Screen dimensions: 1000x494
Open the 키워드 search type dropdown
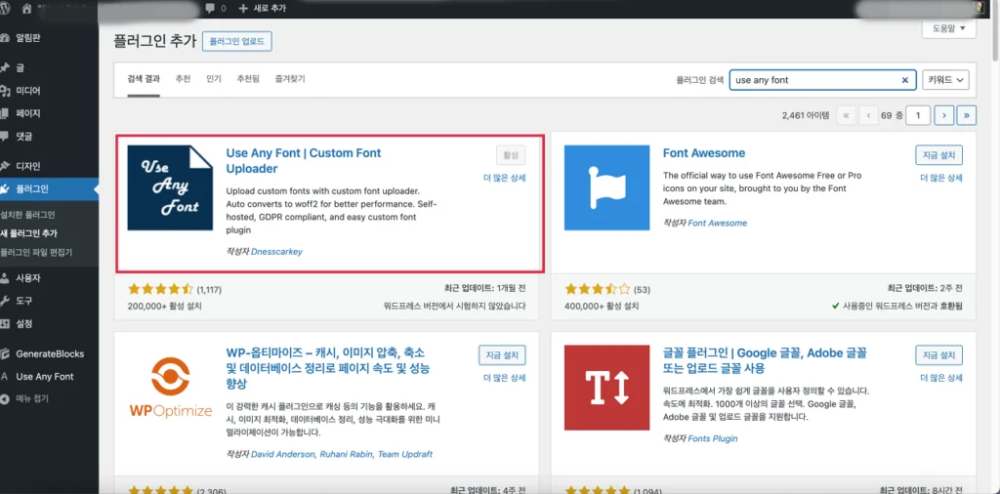pyautogui.click(x=945, y=80)
